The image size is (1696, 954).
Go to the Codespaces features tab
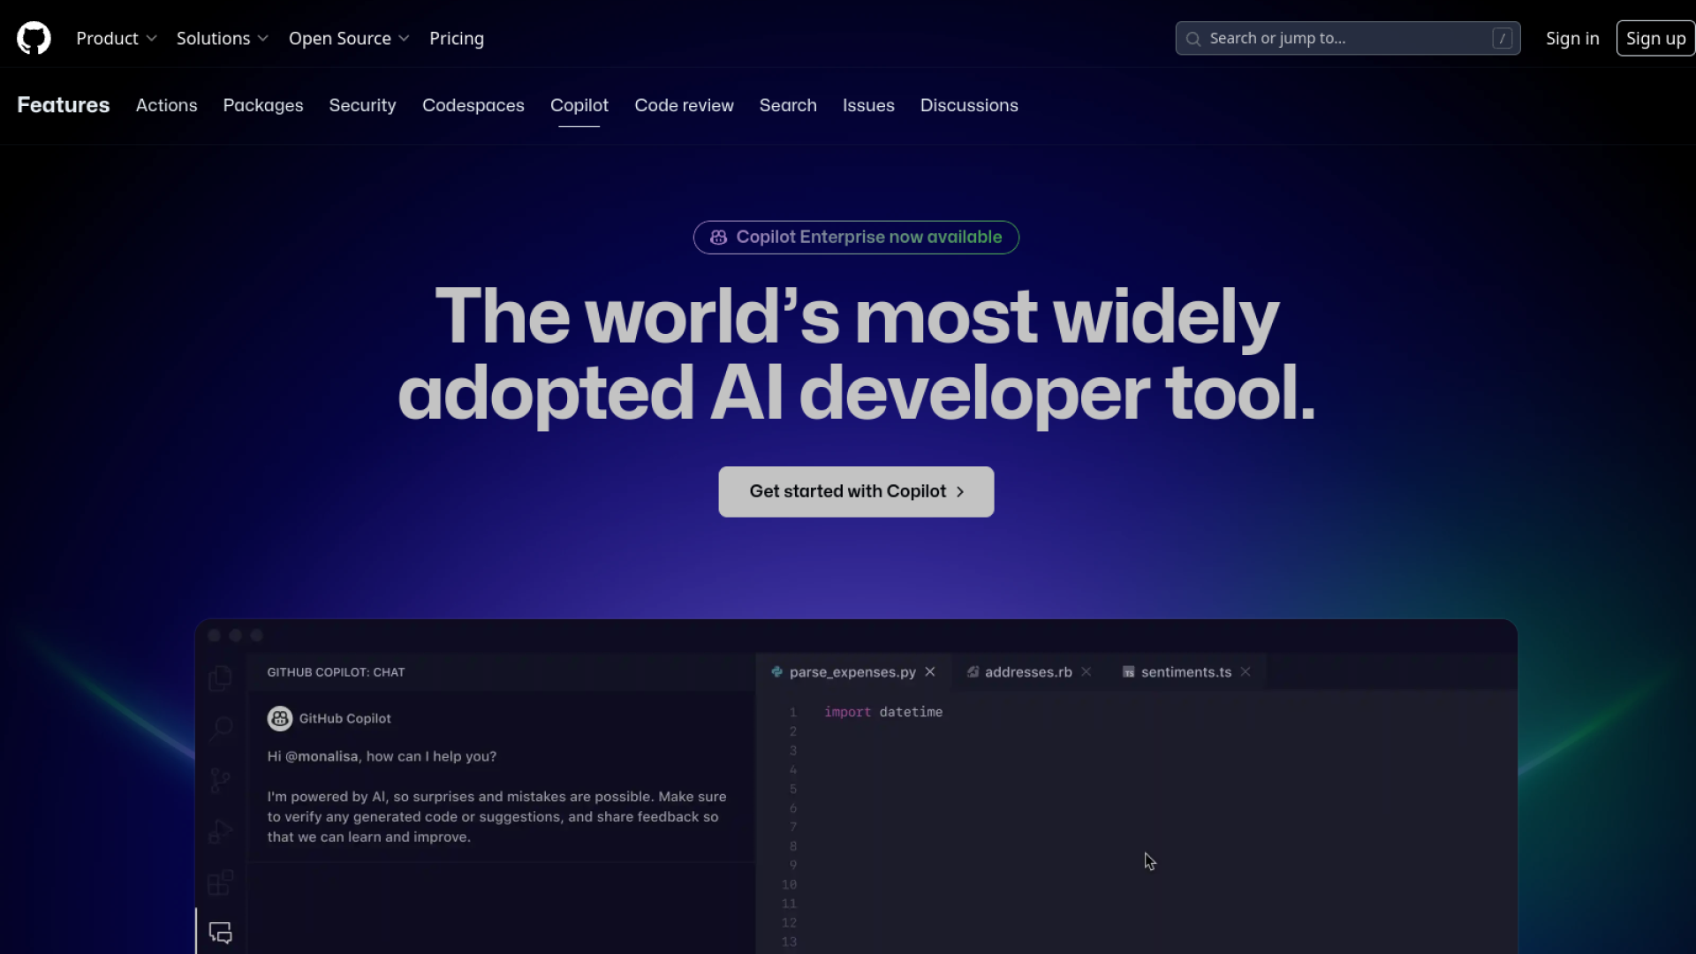(x=473, y=105)
